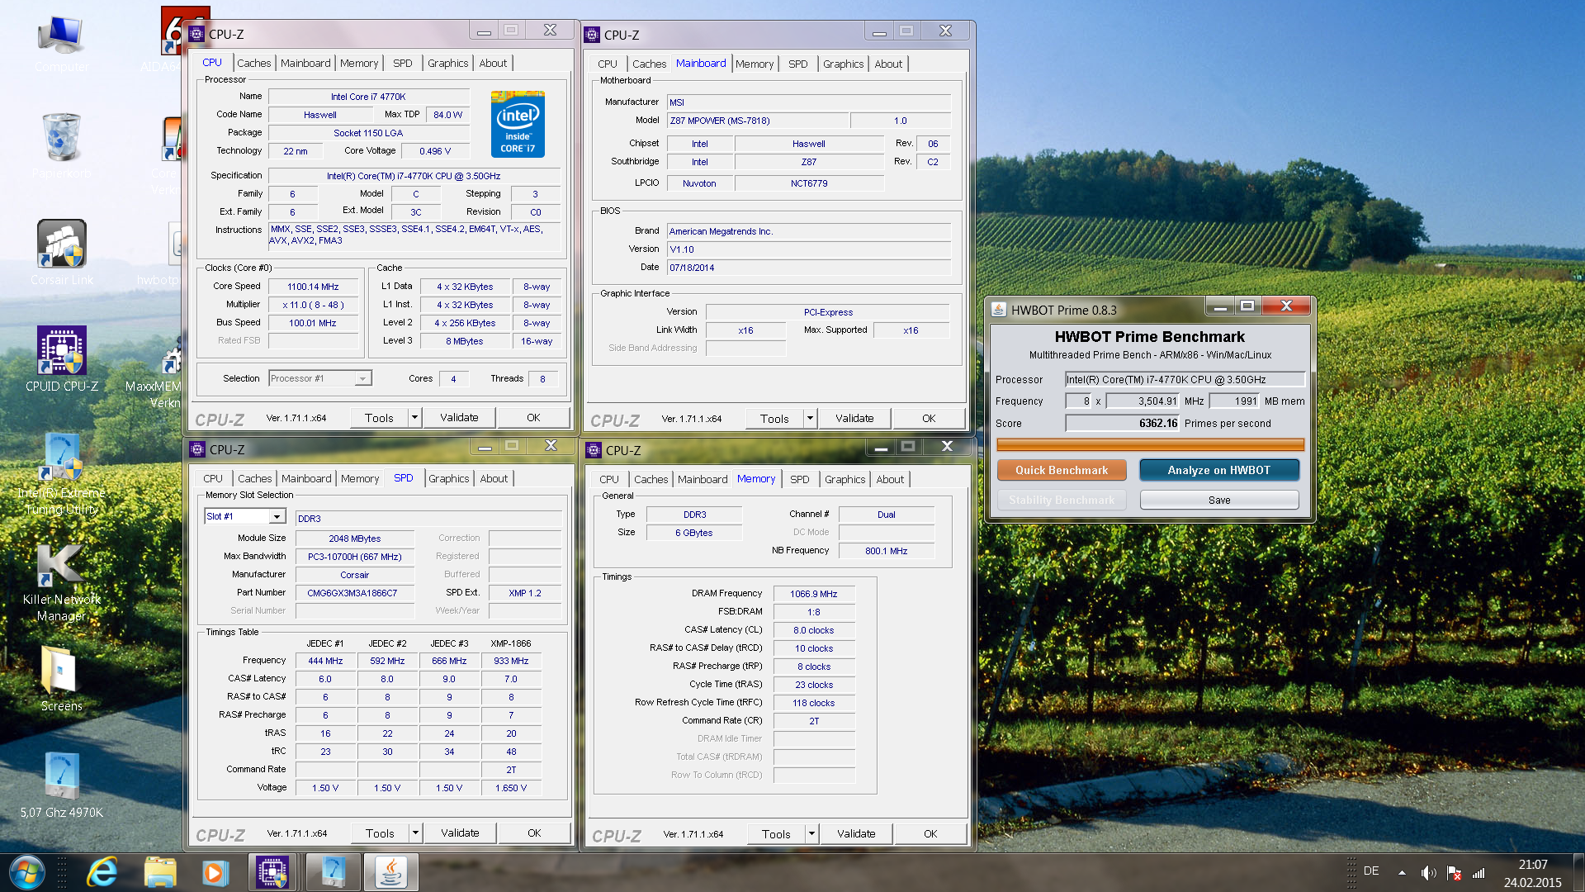
Task: Open the Tools dropdown arrow in Mainboard window
Action: coord(810,418)
